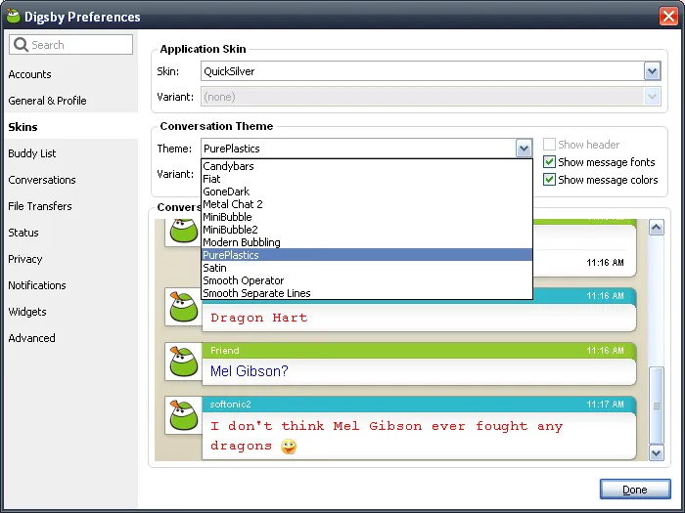Choose Satin theme from list
The image size is (685, 513).
coord(367,268)
